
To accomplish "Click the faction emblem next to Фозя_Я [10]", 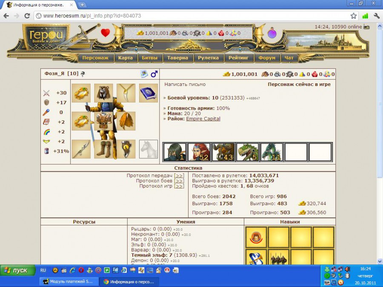I will pyautogui.click(x=83, y=74).
